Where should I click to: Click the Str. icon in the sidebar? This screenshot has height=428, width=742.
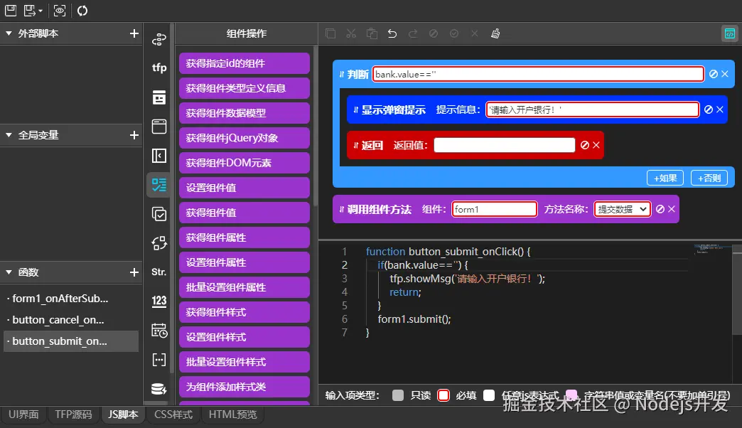[158, 271]
